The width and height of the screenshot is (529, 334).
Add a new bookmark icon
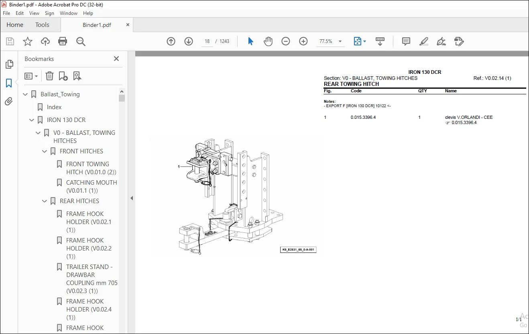tap(63, 76)
